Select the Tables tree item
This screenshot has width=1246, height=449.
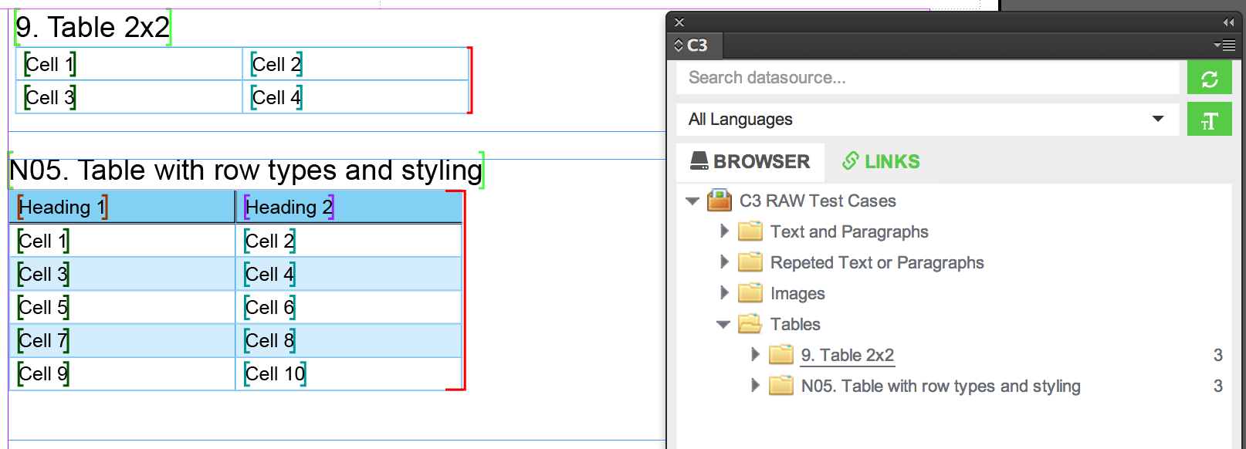[795, 325]
